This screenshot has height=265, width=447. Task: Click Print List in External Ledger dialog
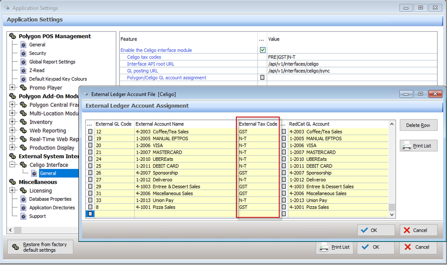[x=418, y=146]
